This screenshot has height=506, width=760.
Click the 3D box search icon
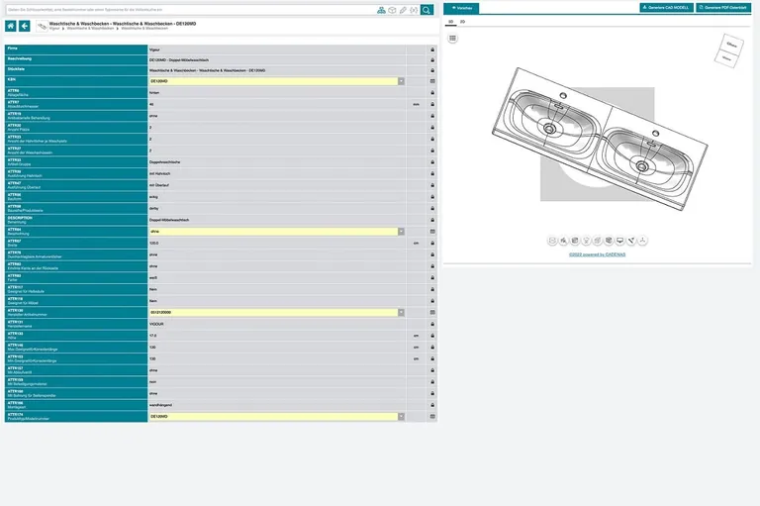click(392, 10)
